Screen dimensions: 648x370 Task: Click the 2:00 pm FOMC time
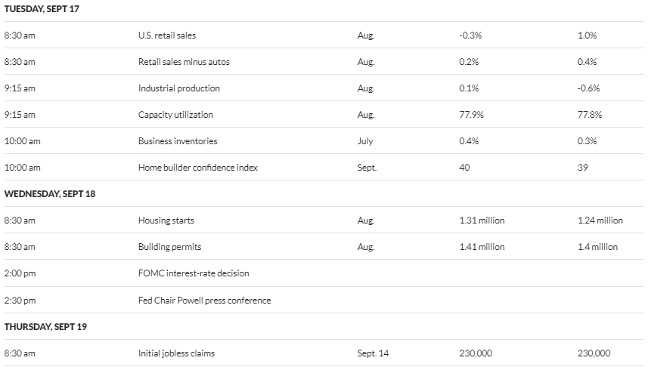pyautogui.click(x=20, y=273)
